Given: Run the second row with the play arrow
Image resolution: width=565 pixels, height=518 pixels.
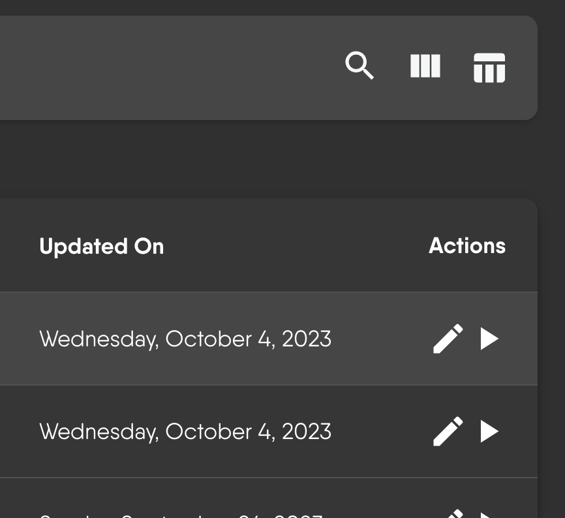Looking at the screenshot, I should 490,431.
